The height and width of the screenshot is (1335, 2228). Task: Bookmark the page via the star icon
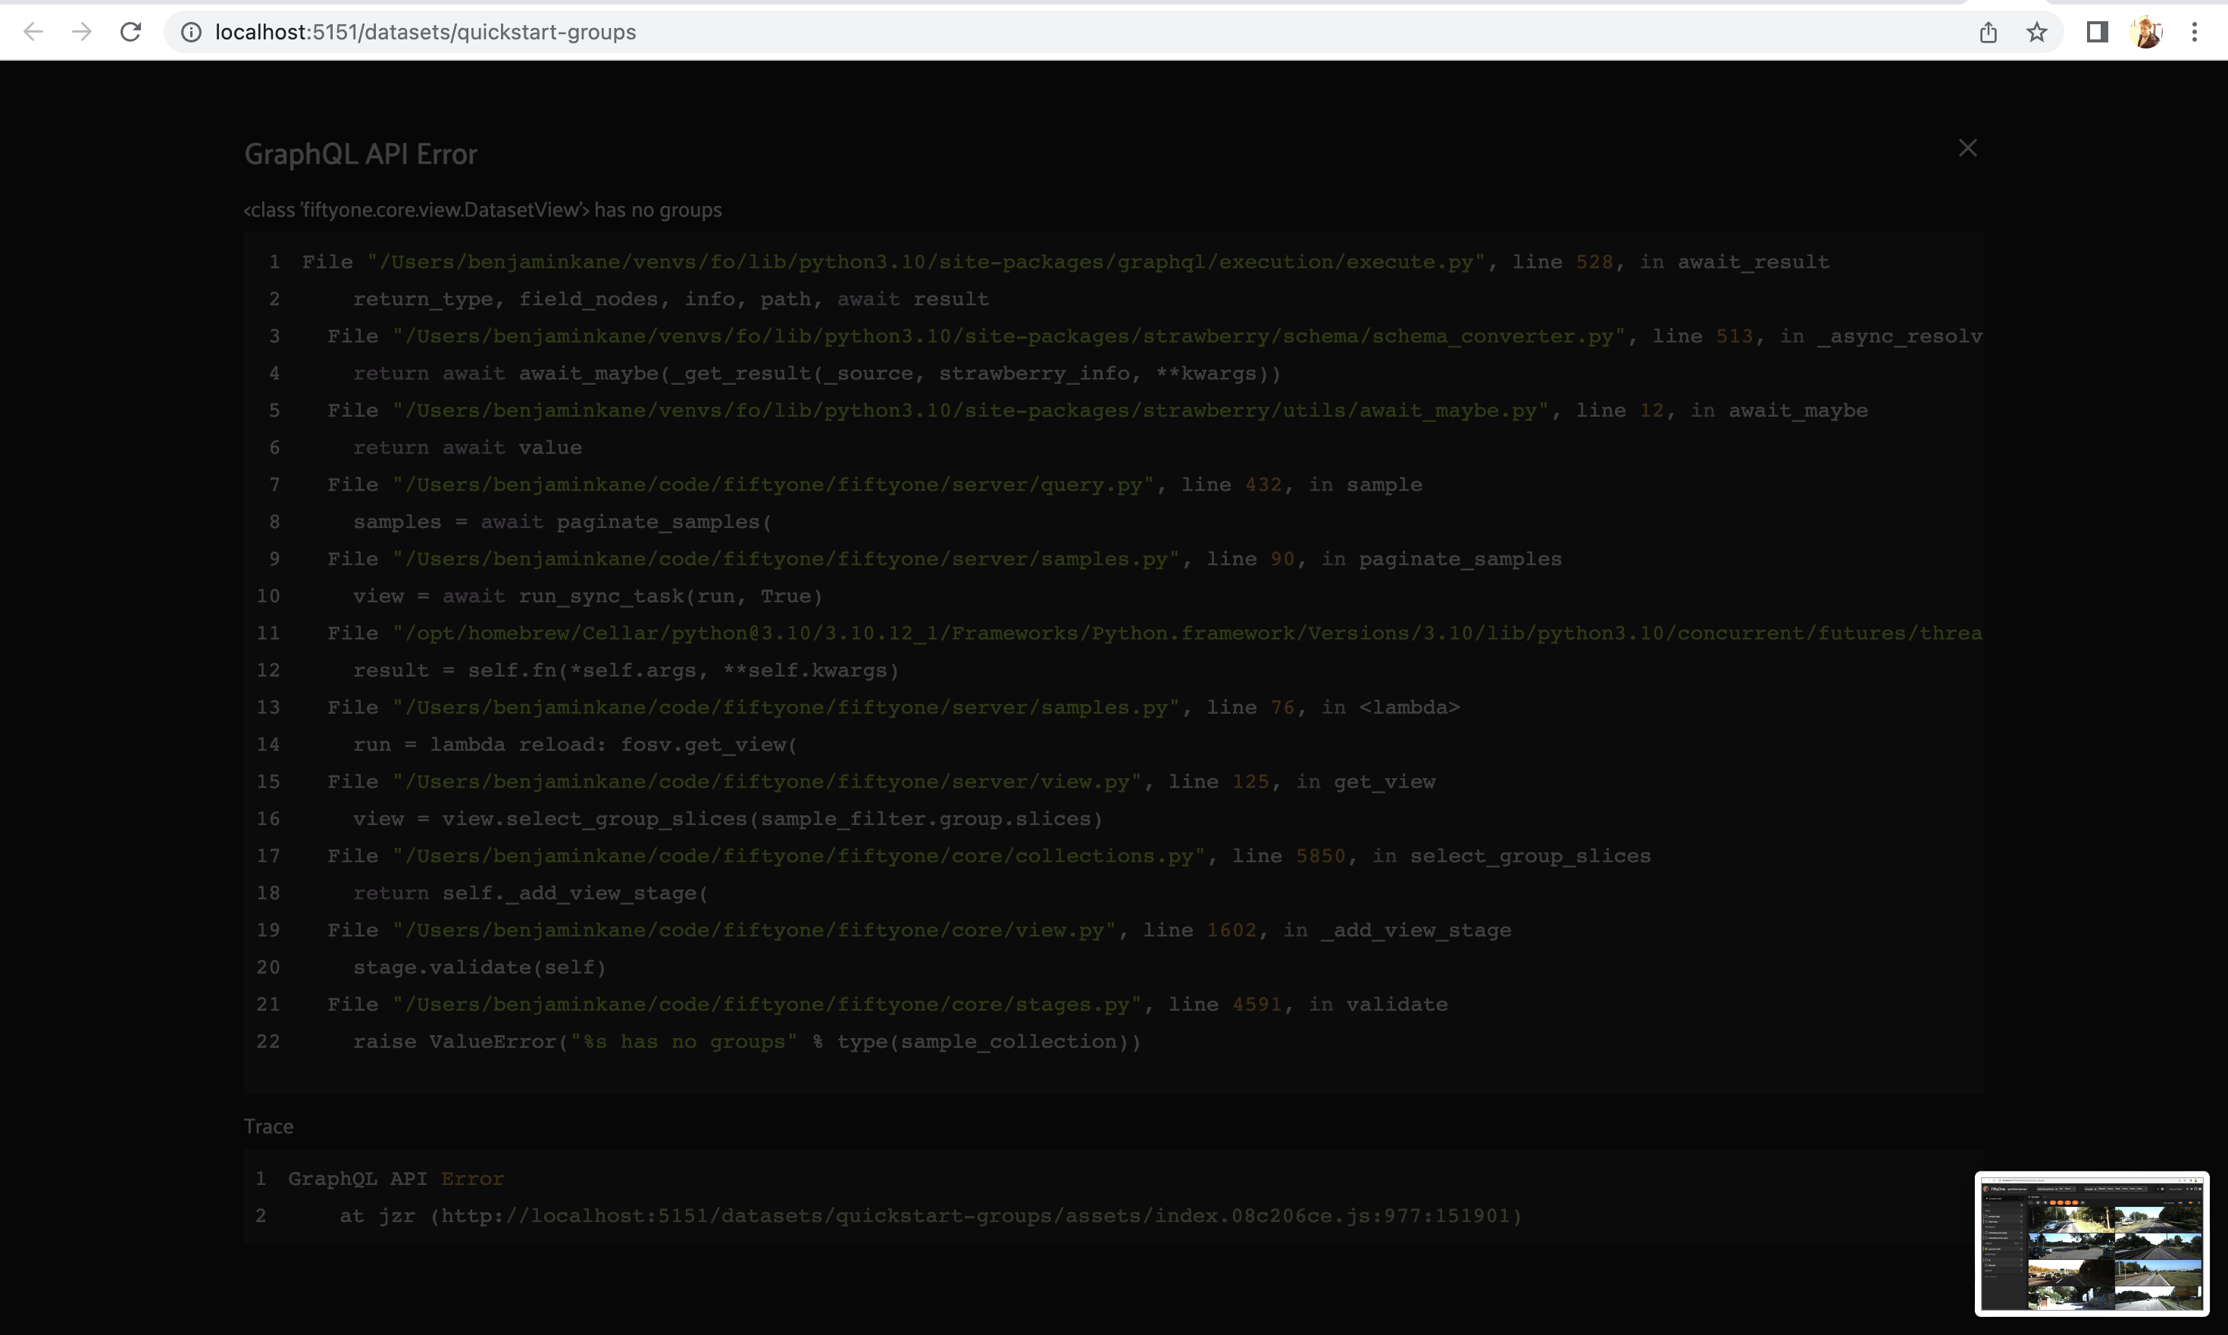[2036, 32]
